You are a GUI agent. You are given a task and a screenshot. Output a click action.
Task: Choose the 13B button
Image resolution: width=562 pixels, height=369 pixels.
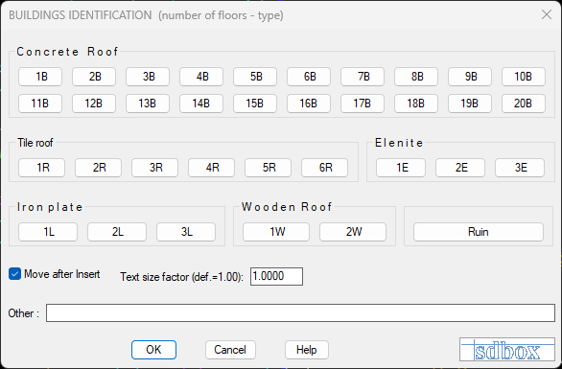pos(148,104)
